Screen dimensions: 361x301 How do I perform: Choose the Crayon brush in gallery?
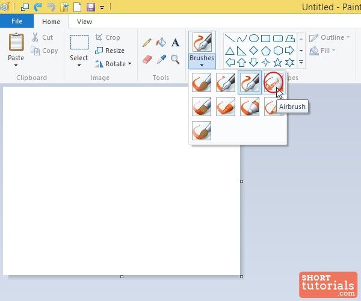point(226,107)
